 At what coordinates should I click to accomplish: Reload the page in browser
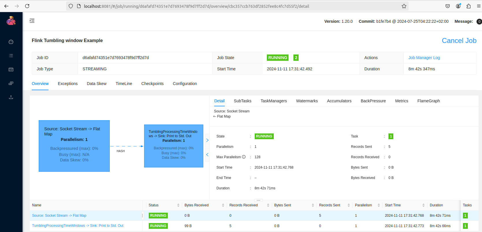click(27, 6)
